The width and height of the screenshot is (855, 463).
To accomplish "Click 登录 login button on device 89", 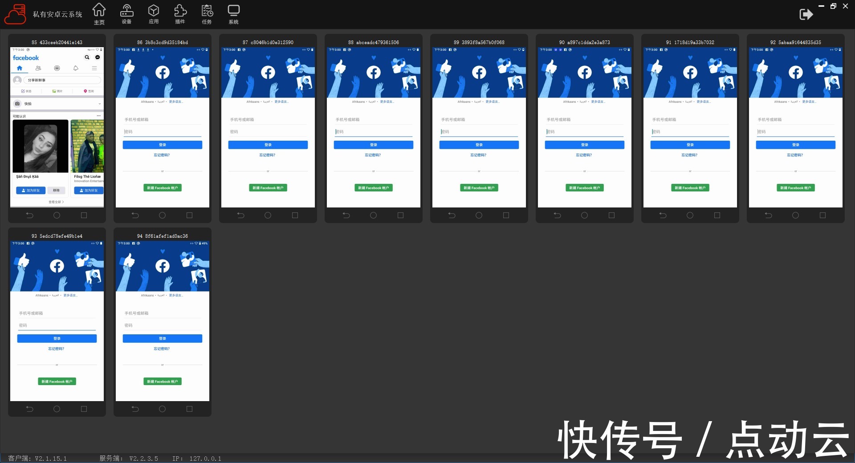I will pyautogui.click(x=479, y=145).
